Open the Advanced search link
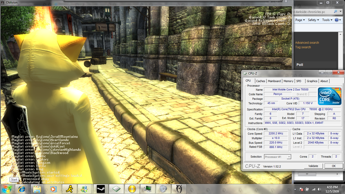The width and height of the screenshot is (345, 194). pos(307,43)
